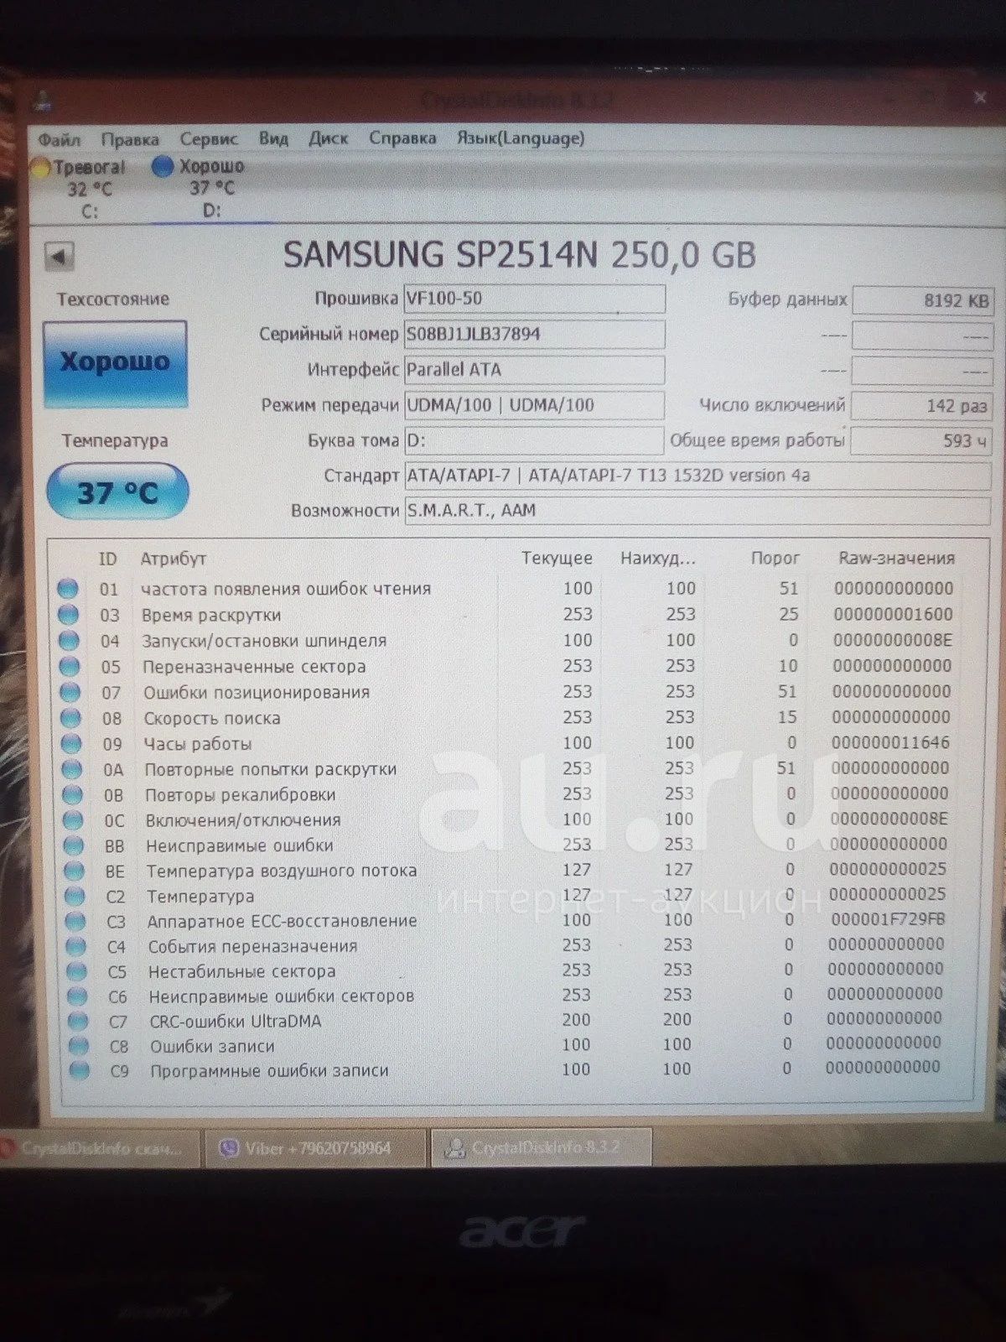
Task: Click status dot of Повторы рекалибровки
Action: click(x=72, y=794)
